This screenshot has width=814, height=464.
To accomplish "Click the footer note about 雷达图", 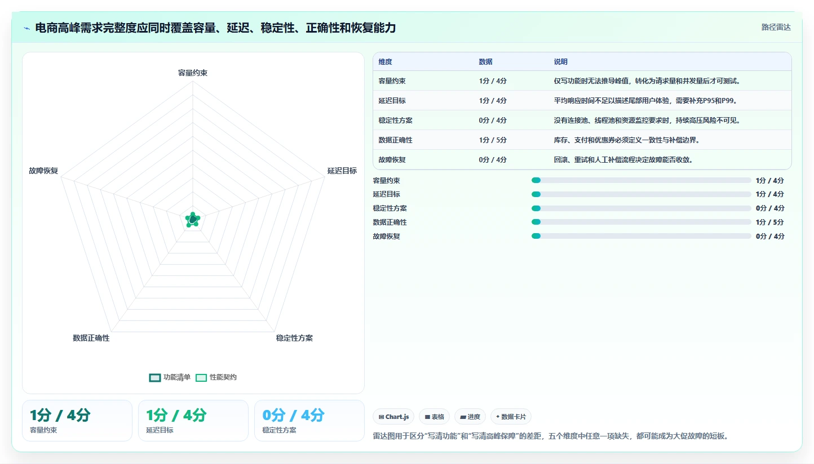I will [550, 436].
